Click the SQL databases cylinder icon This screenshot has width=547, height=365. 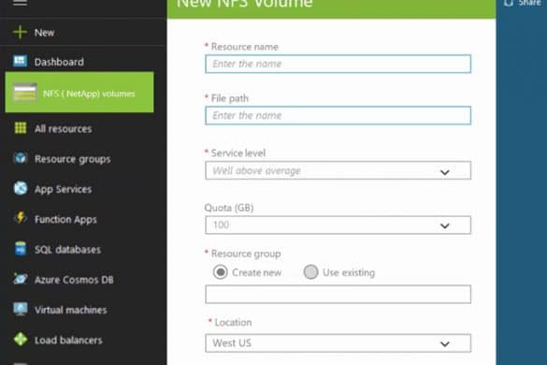21,248
